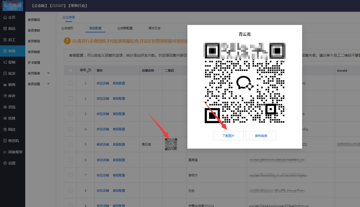Open 批发 in the left sidebar
This screenshot has height=207, width=360.
click(12, 73)
